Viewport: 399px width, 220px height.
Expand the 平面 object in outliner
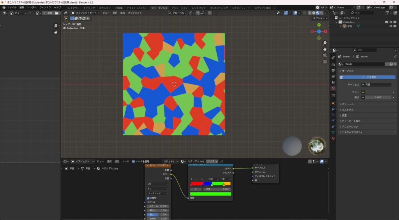(x=341, y=26)
